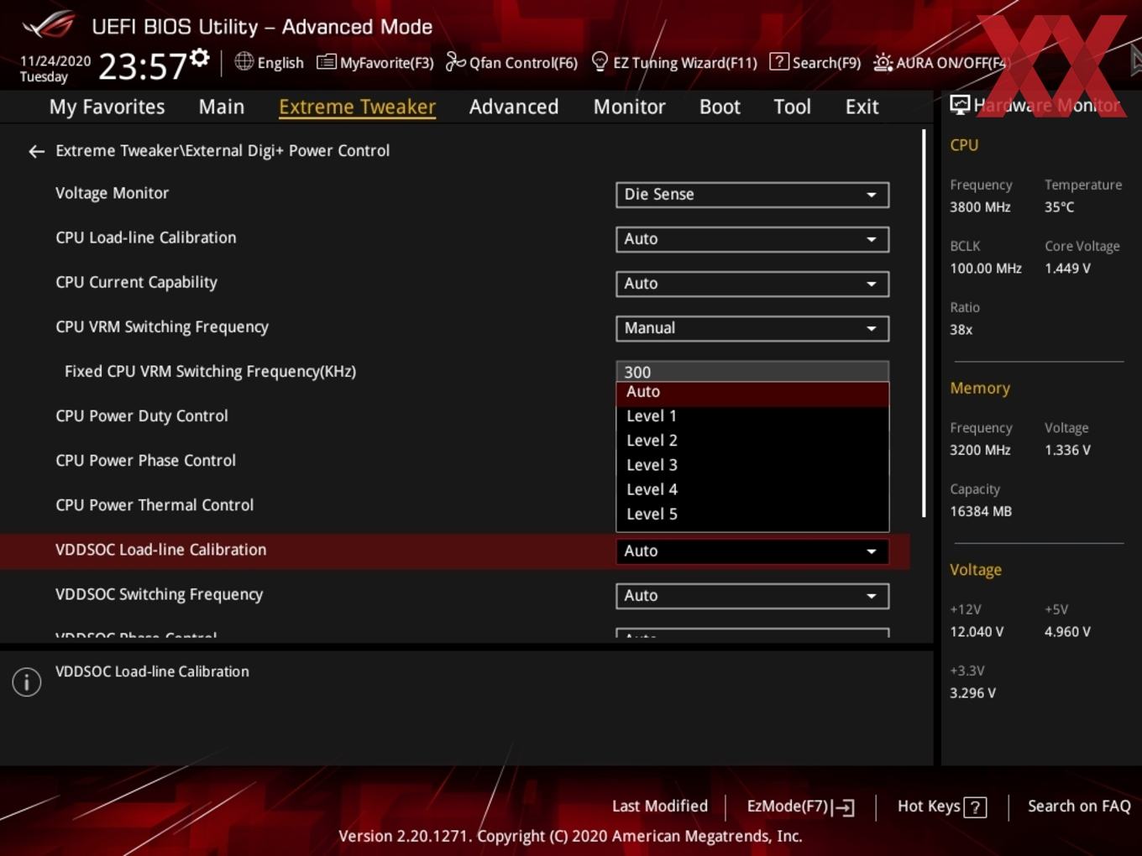Click the +12V reading 12.040 V
The image size is (1142, 856).
[x=976, y=632]
